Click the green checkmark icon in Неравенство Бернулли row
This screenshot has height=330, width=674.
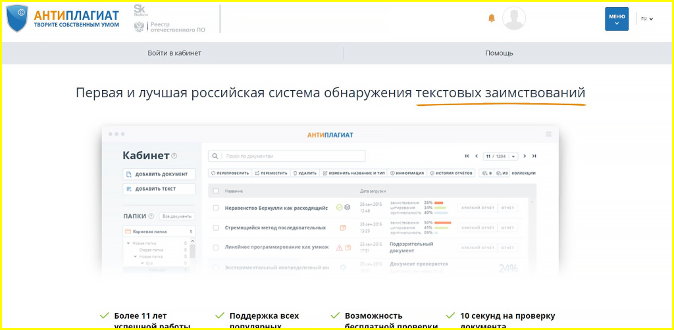click(x=339, y=207)
